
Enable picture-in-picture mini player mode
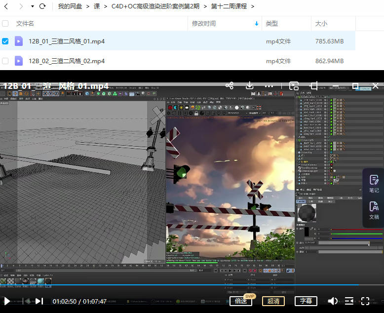(x=294, y=85)
